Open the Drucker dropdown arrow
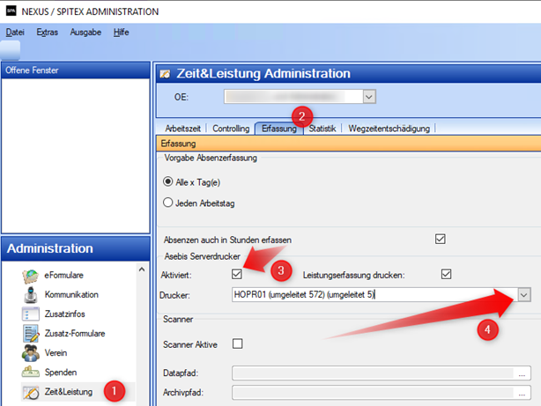Image resolution: width=541 pixels, height=406 pixels. click(x=523, y=295)
